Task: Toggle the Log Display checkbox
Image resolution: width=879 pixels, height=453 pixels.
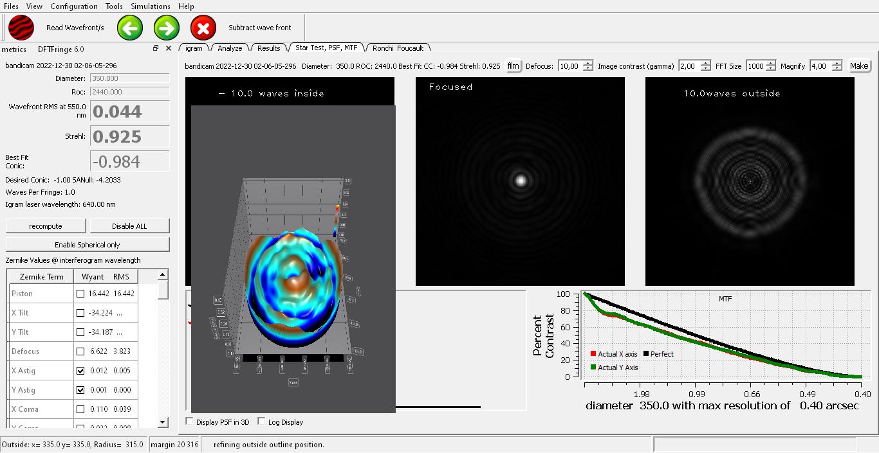Action: pos(261,422)
